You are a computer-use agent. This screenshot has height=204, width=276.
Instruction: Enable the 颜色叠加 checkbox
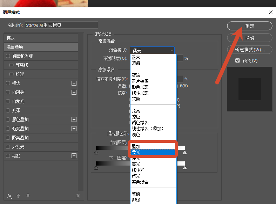(8, 119)
